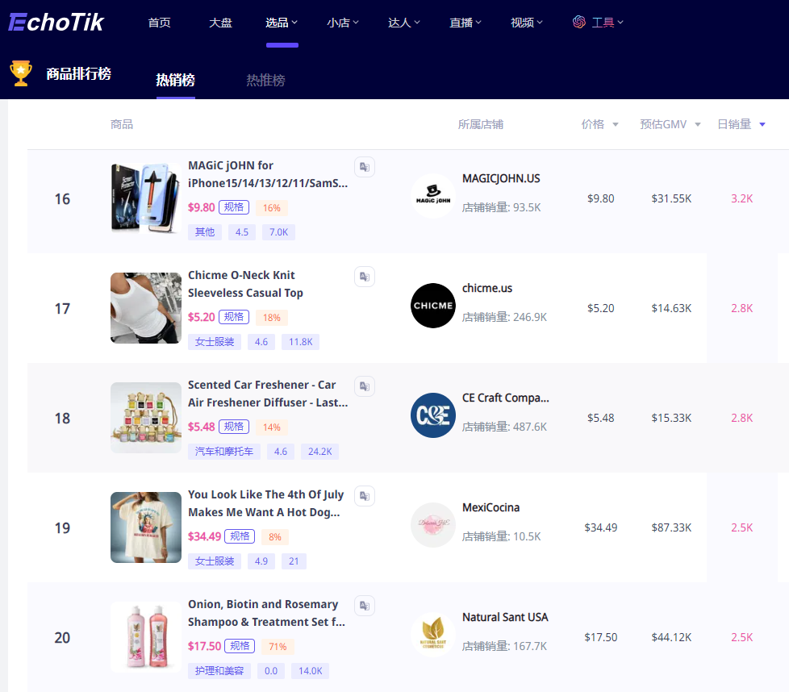Translate the Chicme O-Neck Knit product title

pyautogui.click(x=364, y=277)
